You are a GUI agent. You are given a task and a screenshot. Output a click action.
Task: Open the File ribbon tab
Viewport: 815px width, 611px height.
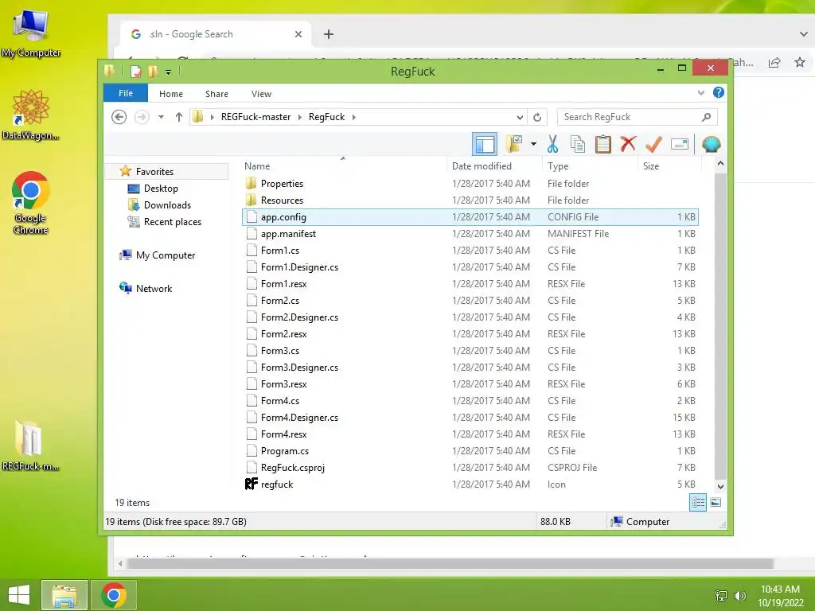pos(125,93)
